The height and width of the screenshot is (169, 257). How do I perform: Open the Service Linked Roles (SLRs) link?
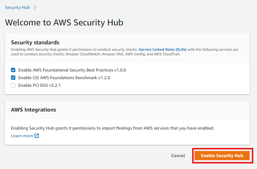click(x=162, y=50)
